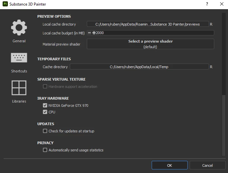Click the UPDATES heading
The width and height of the screenshot is (228, 173).
coord(46,124)
